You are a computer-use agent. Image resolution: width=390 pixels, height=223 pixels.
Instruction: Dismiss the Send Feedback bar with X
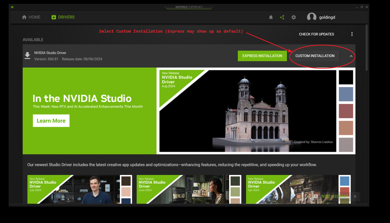tap(355, 196)
